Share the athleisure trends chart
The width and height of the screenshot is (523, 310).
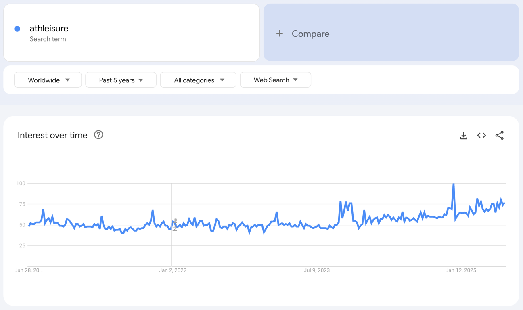coord(500,136)
